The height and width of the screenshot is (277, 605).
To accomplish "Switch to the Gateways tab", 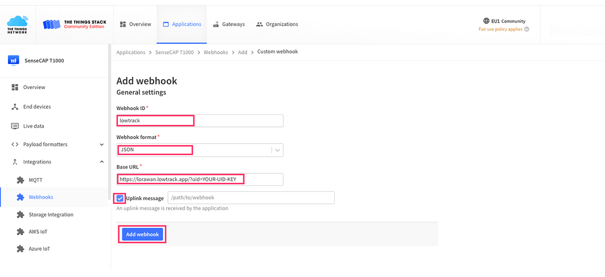I will click(x=228, y=24).
